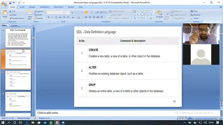Center the text

coord(90,17)
